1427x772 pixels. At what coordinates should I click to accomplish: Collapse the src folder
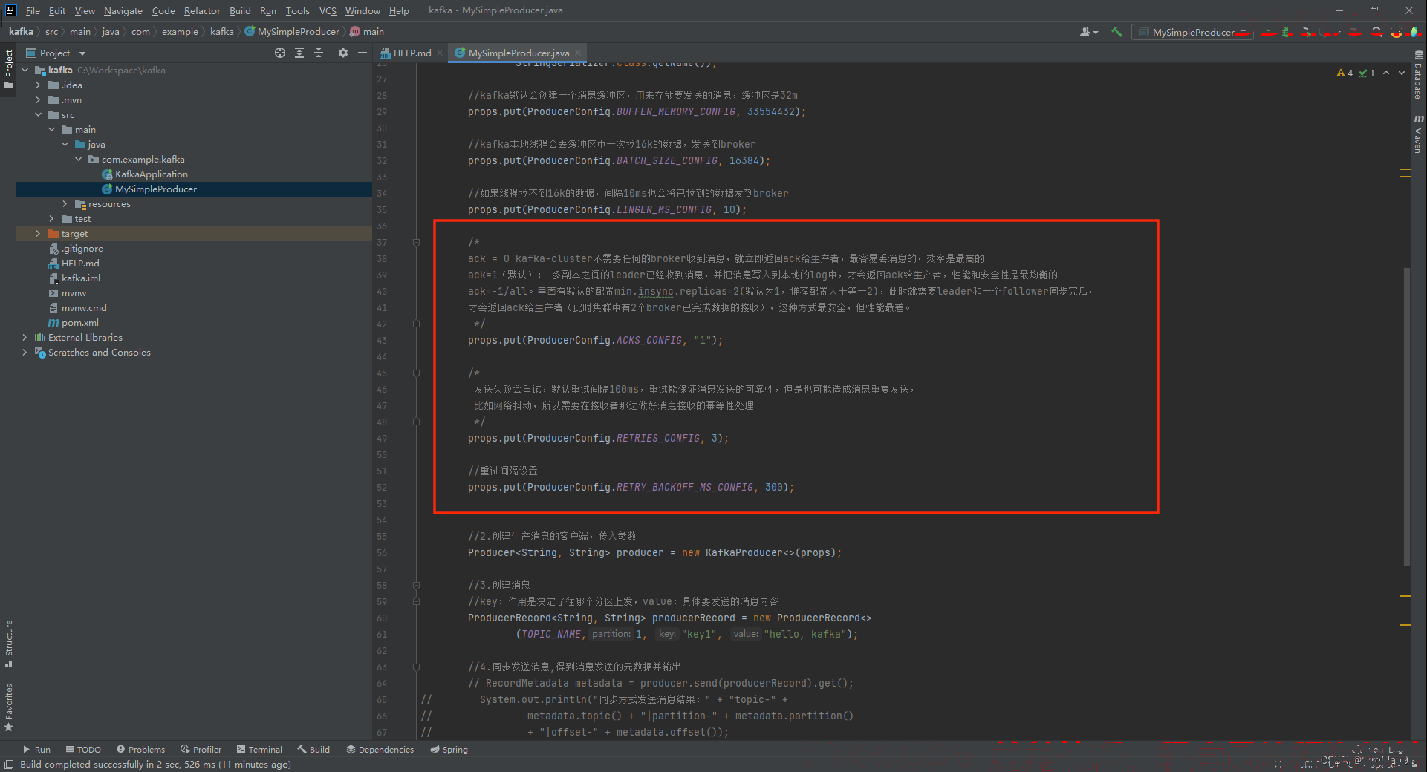[x=39, y=114]
